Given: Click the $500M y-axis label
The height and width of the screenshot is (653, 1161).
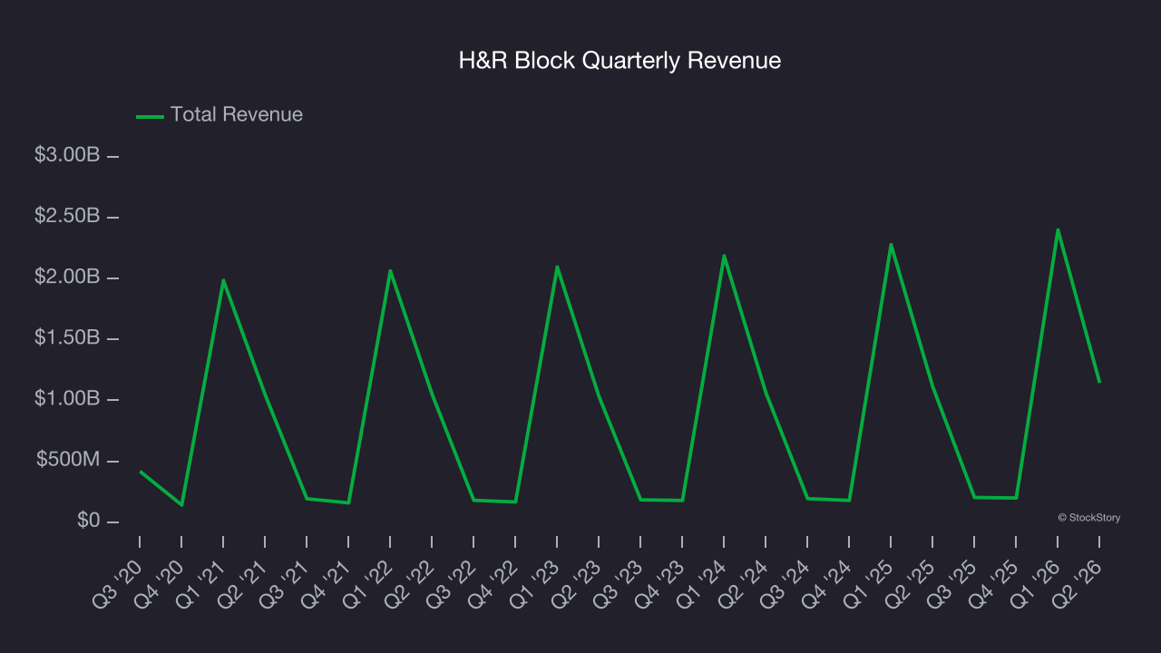Looking at the screenshot, I should tap(68, 461).
